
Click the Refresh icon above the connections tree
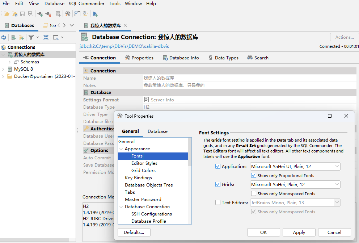pyautogui.click(x=4, y=37)
